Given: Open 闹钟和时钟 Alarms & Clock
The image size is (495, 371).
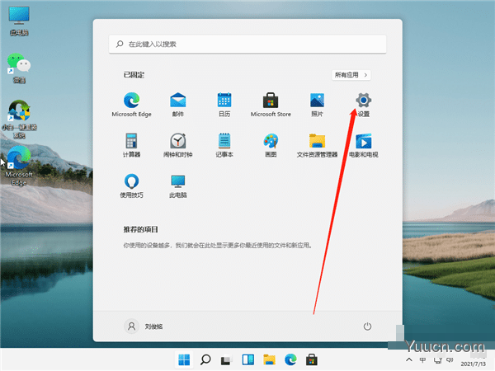Looking at the screenshot, I should (x=177, y=145).
